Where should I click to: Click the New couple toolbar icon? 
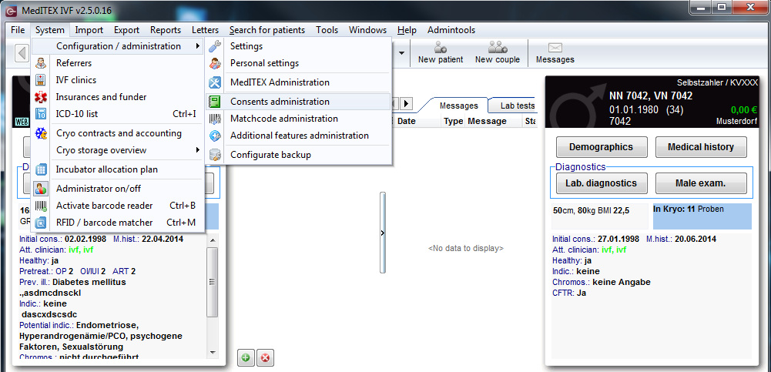click(497, 48)
